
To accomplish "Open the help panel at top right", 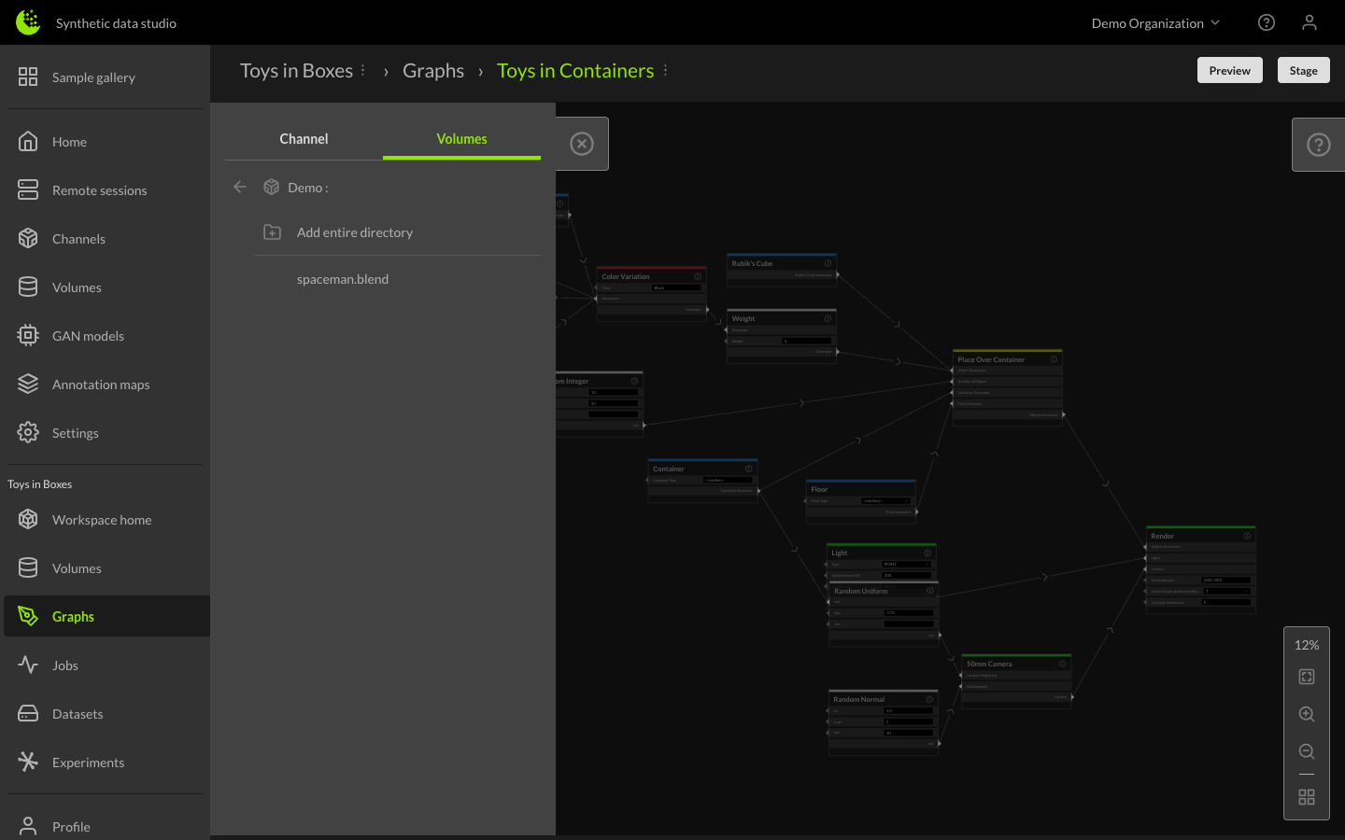I will [1318, 144].
